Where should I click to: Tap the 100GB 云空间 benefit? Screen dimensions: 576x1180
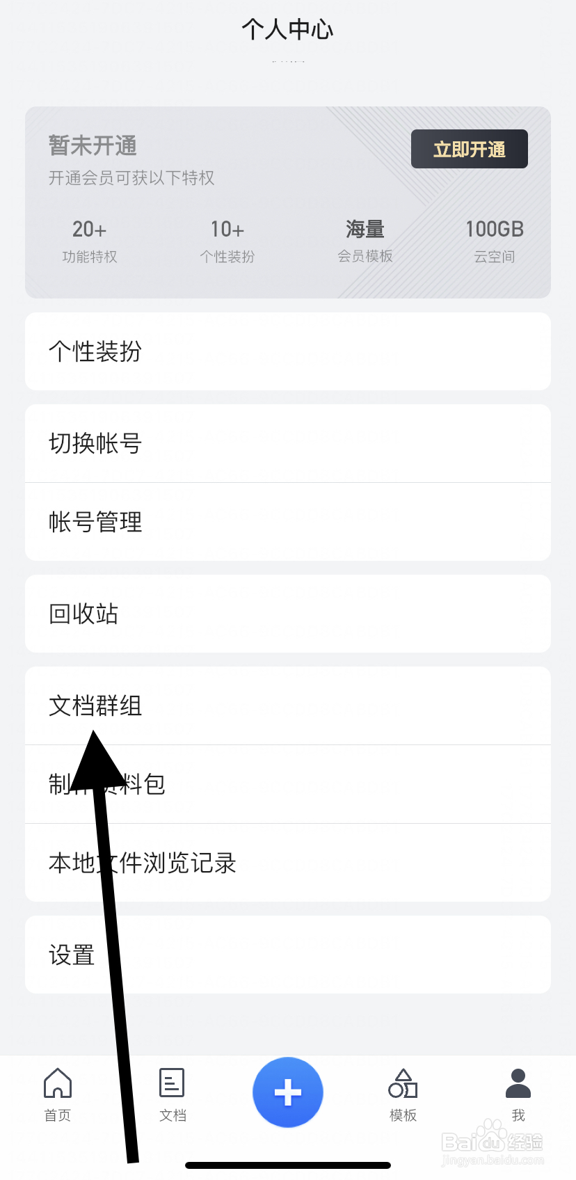(x=495, y=241)
